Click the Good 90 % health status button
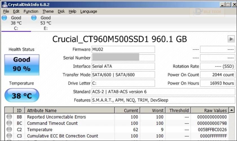The height and width of the screenshot is (141, 237). (x=22, y=65)
